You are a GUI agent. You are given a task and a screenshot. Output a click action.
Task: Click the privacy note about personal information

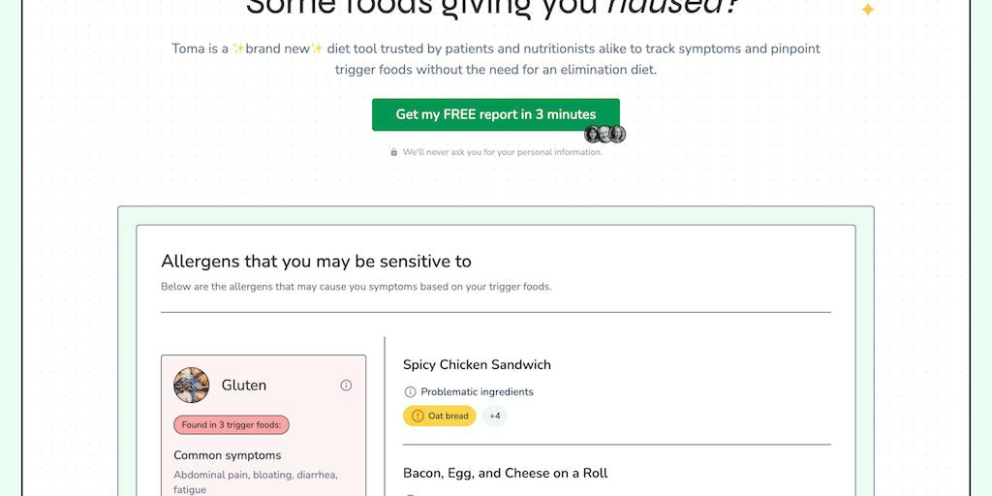coord(502,152)
